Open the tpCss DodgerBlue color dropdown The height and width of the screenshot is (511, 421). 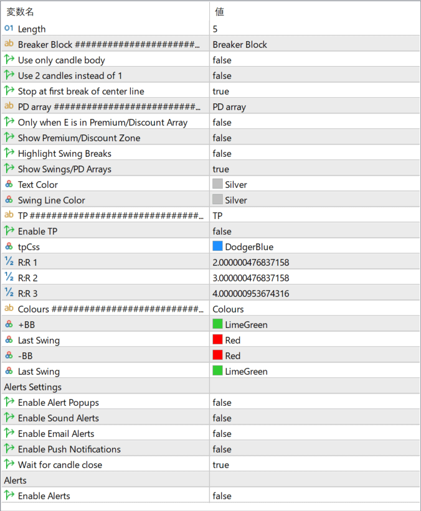coord(249,246)
